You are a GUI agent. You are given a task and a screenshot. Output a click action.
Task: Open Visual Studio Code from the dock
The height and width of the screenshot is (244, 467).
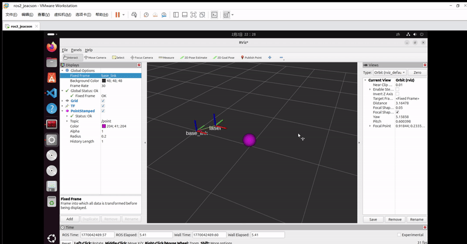(x=51, y=92)
